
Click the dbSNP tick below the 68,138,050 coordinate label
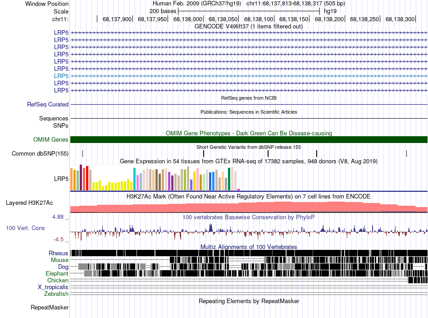(x=204, y=153)
